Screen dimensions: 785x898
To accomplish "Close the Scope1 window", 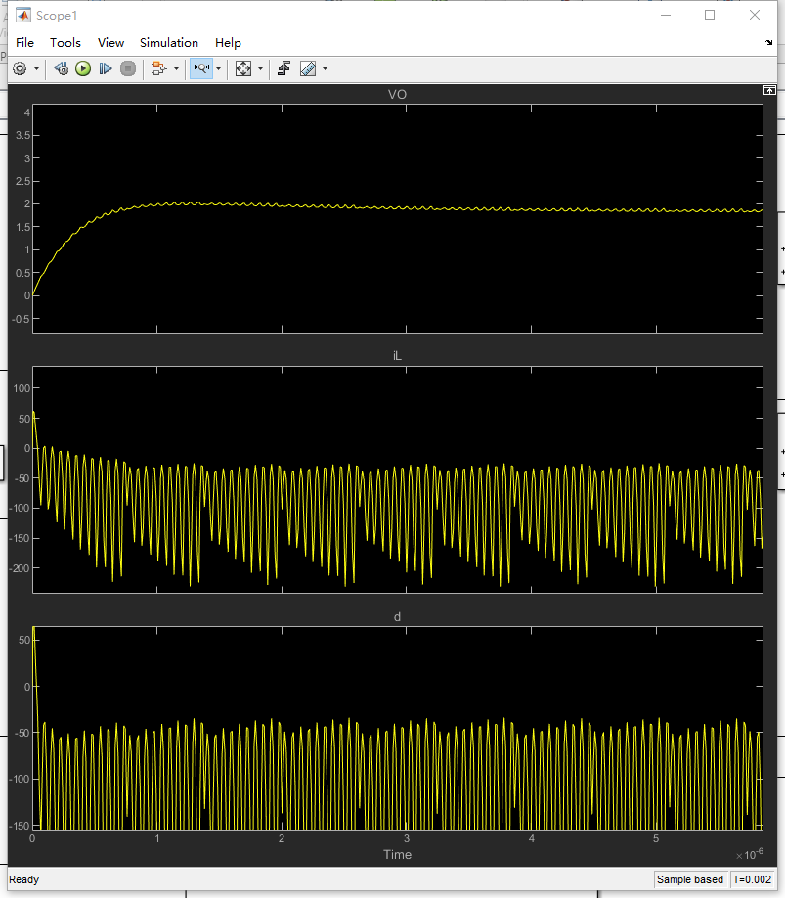I will pos(755,16).
